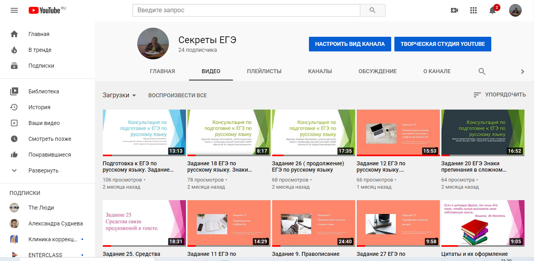This screenshot has height=261, width=534.
Task: Open the YouTube apps grid
Action: (473, 10)
